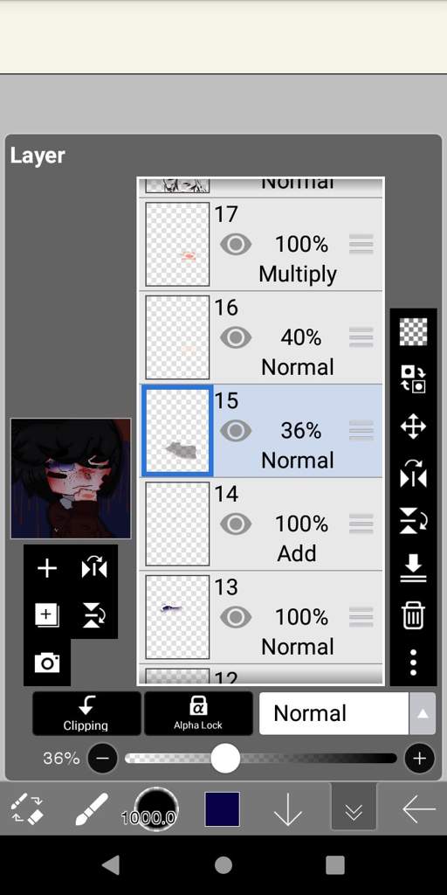Image resolution: width=447 pixels, height=895 pixels.
Task: Hide layer 17 using its eye icon
Action: pyautogui.click(x=236, y=245)
